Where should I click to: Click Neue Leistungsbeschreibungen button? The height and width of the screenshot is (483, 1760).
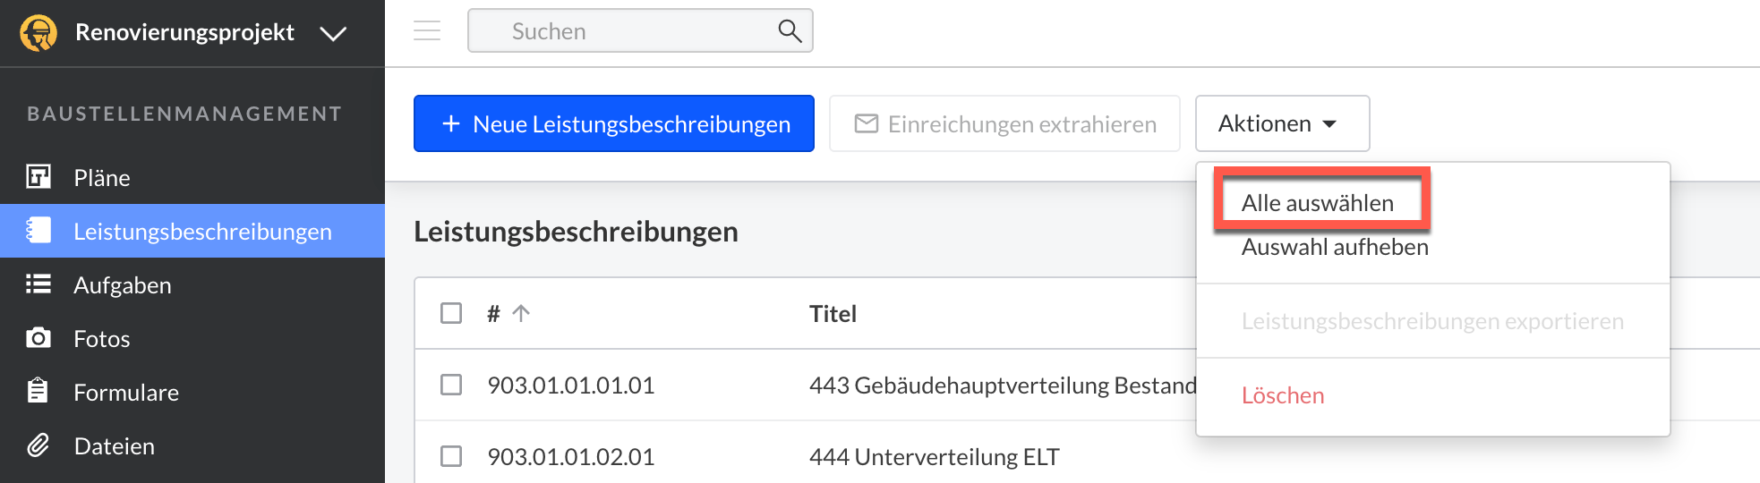(614, 123)
